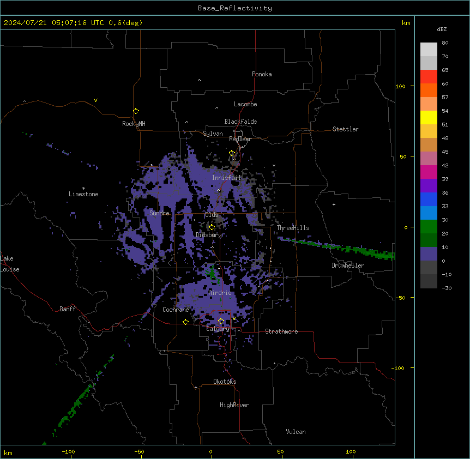Click the asterisk marker above Limestone
Viewport: 470px width, 459px height.
click(83, 189)
